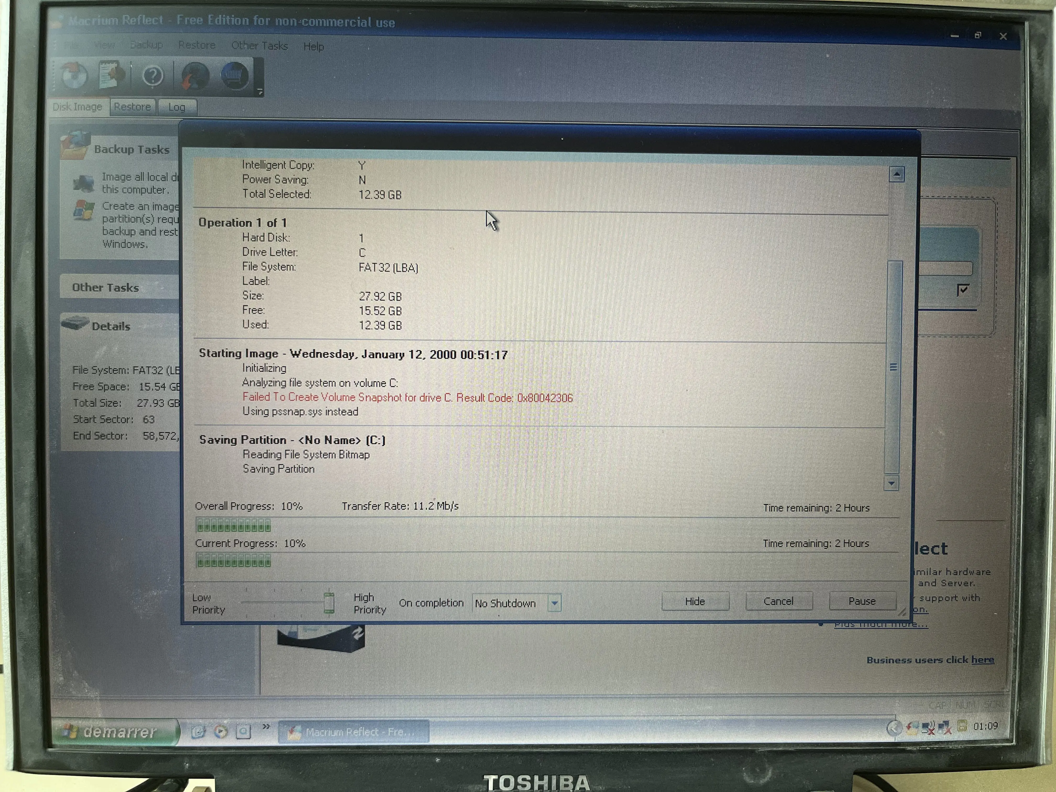Click the Hide button in the progress dialog
1056x792 pixels.
pyautogui.click(x=695, y=601)
